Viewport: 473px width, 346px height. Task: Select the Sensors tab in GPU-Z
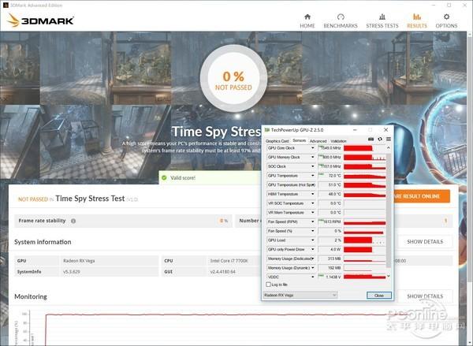[300, 140]
